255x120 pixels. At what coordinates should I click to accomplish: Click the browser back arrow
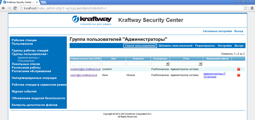pos(4,8)
